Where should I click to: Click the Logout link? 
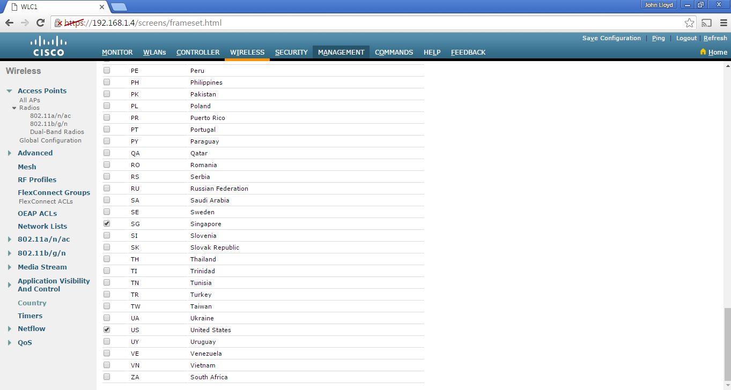[686, 38]
